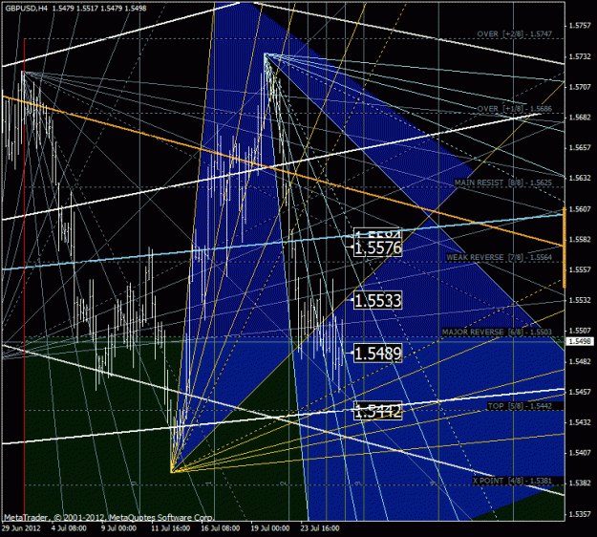Click 1.5382 on the price axis

(x=580, y=483)
